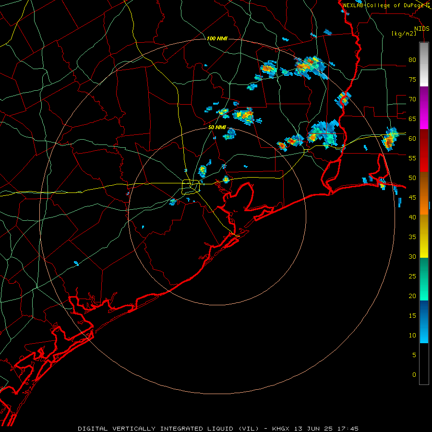This screenshot has width=432, height=432.
Task: Click the scale value 50
Action: (x=412, y=178)
